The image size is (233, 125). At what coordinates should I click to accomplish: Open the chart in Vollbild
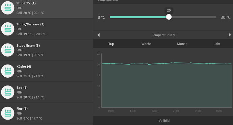click(164, 121)
